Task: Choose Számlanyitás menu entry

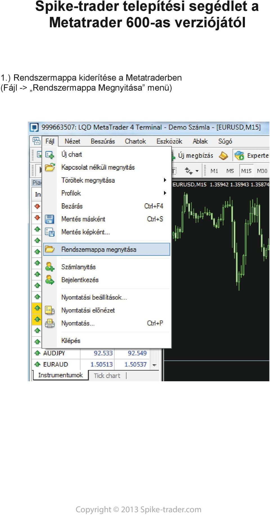Action: coord(107,267)
